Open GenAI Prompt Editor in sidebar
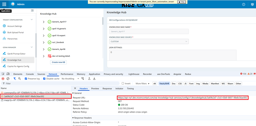The height and width of the screenshot is (126, 256). pos(16,54)
